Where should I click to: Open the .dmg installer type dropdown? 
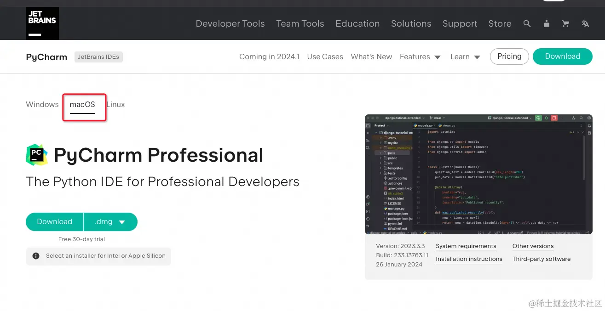[x=110, y=221]
